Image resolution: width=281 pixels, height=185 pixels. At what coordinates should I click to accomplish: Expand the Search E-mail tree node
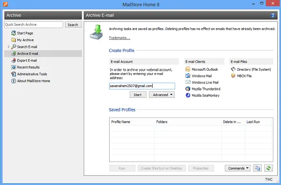[x=8, y=47]
